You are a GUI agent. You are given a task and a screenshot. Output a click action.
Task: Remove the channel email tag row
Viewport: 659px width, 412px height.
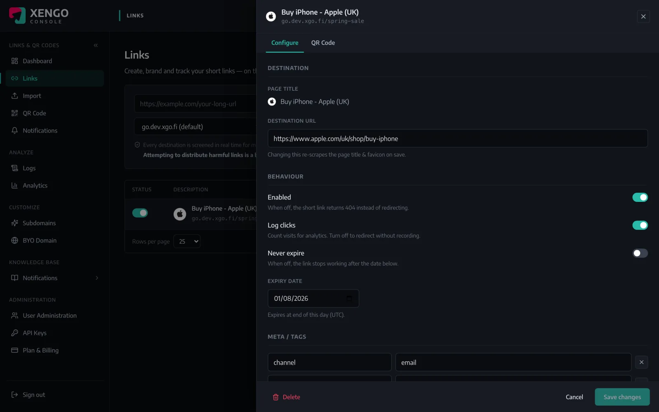click(641, 362)
